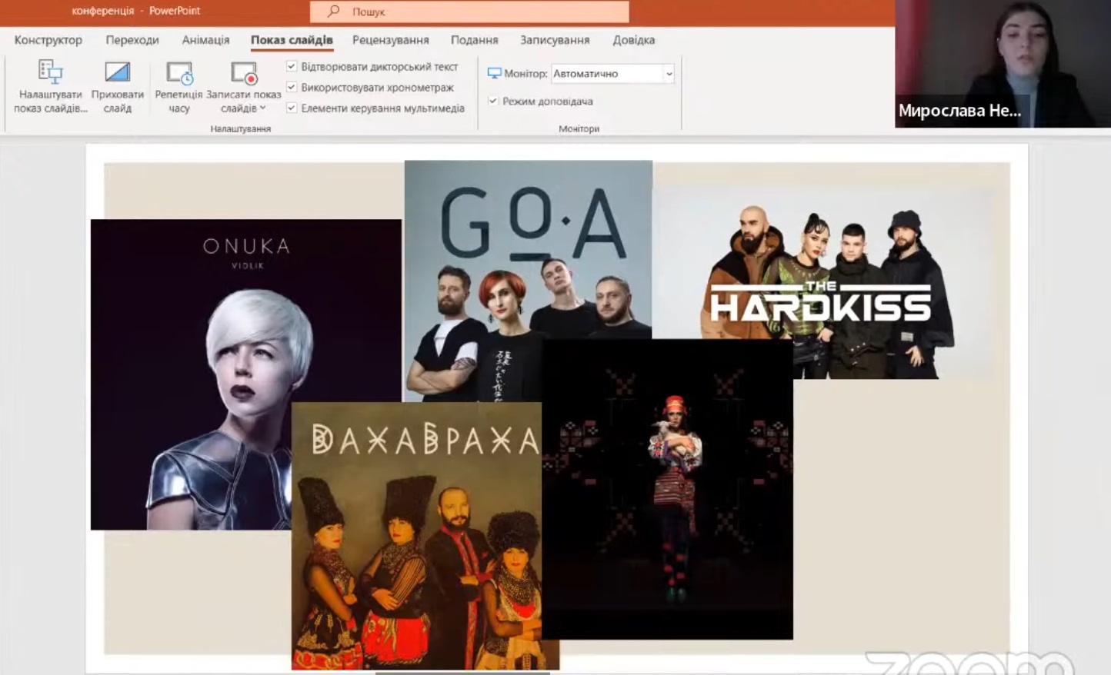Open the Конструктор tab
The width and height of the screenshot is (1111, 675).
[48, 40]
